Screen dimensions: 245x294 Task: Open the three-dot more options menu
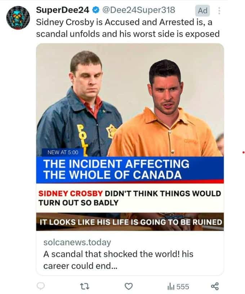[x=219, y=11]
